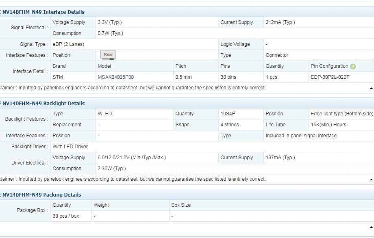
Task: Click the With LED Driver text
Action: pos(70,147)
